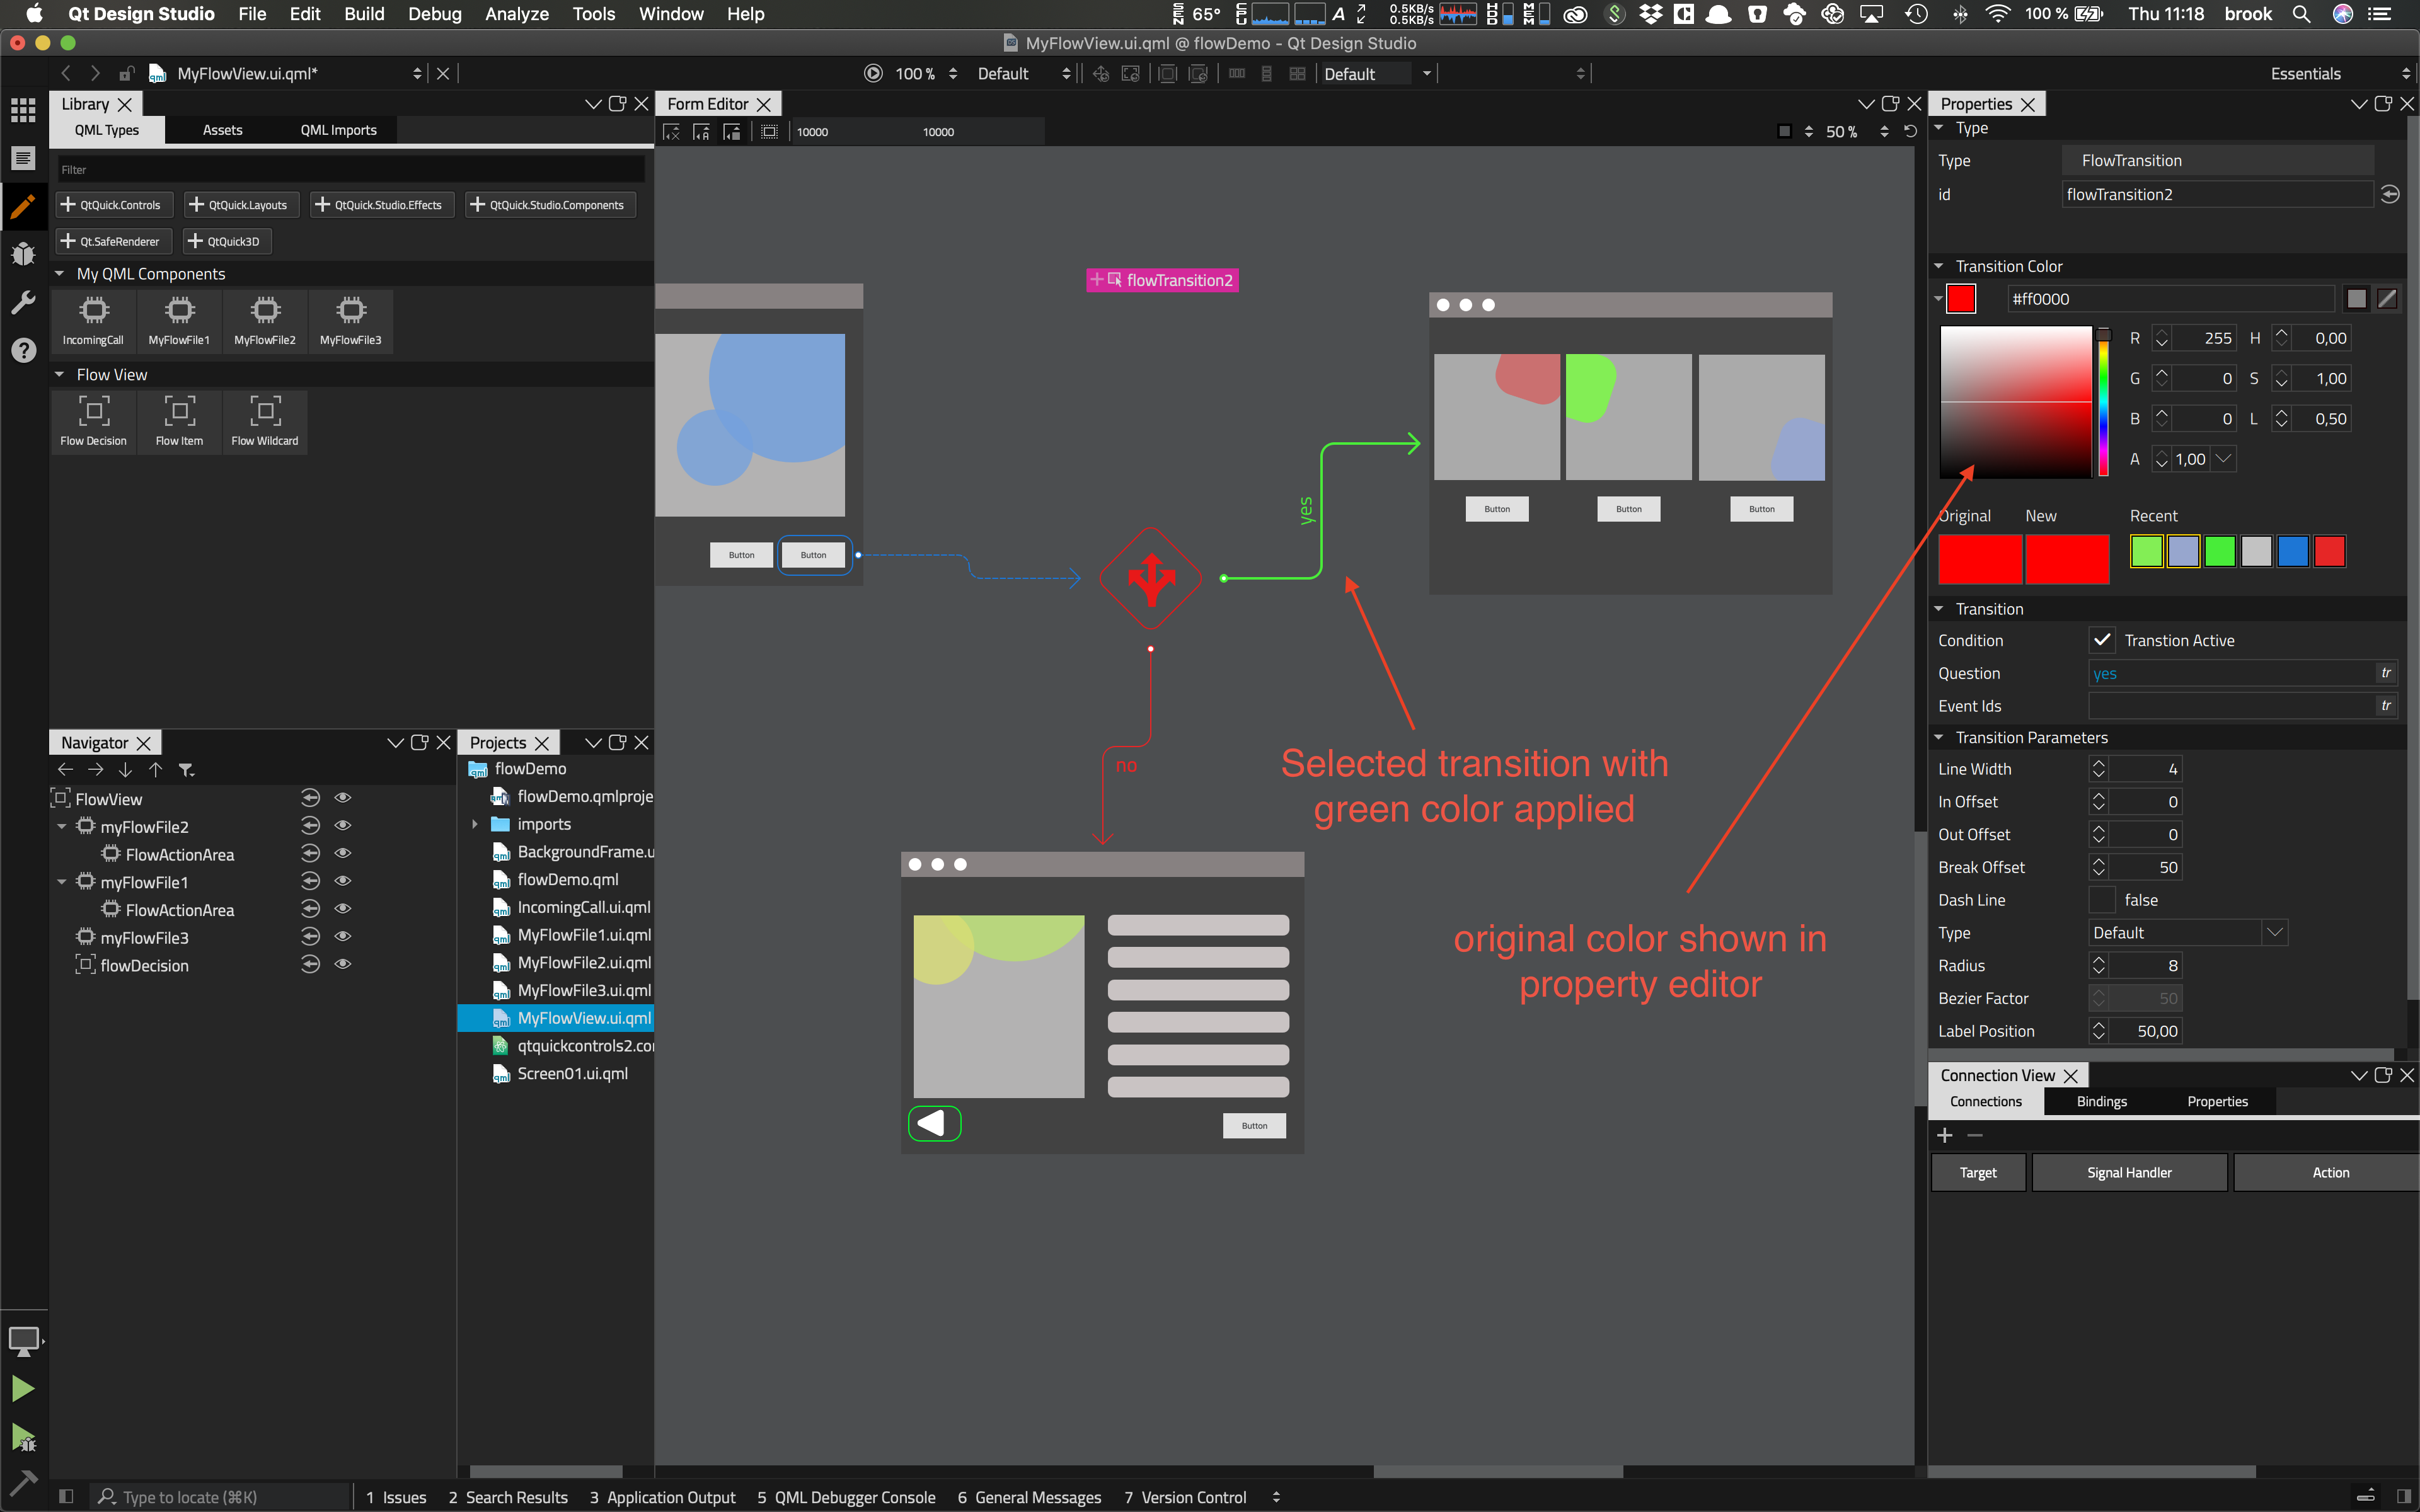This screenshot has width=2420, height=1512.
Task: Switch to the Assets tab
Action: tap(222, 130)
